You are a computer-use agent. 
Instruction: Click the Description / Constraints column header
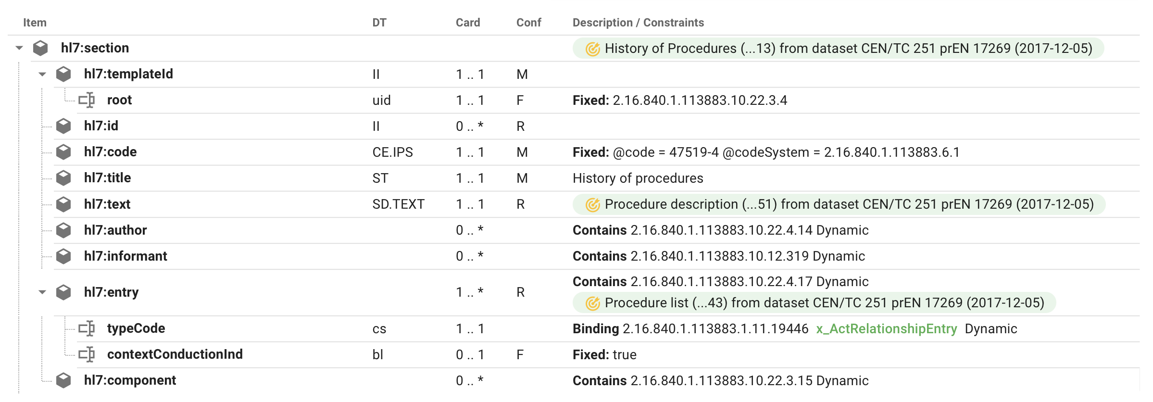638,23
